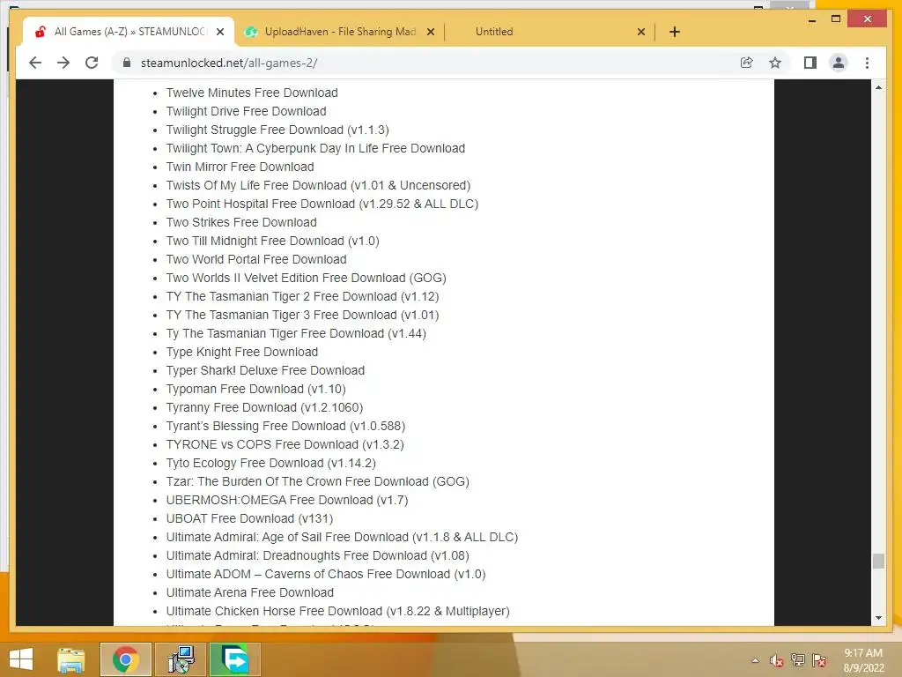This screenshot has height=677, width=902.
Task: Open Tzar: The Burden Of The Crown link
Action: coord(317,481)
